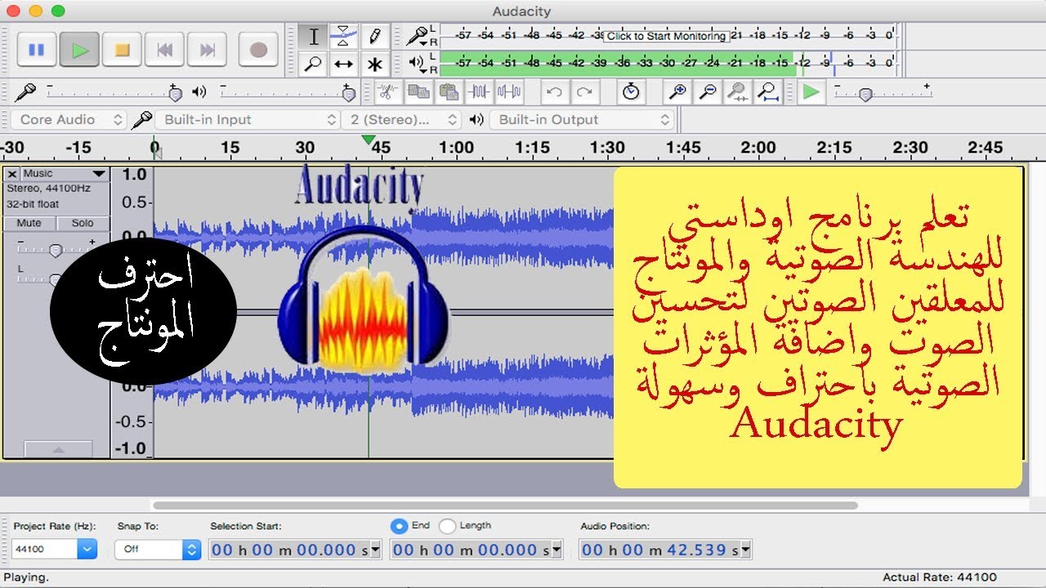Click the Play-at-speed green arrow
Image resolution: width=1046 pixels, height=588 pixels.
pos(811,91)
